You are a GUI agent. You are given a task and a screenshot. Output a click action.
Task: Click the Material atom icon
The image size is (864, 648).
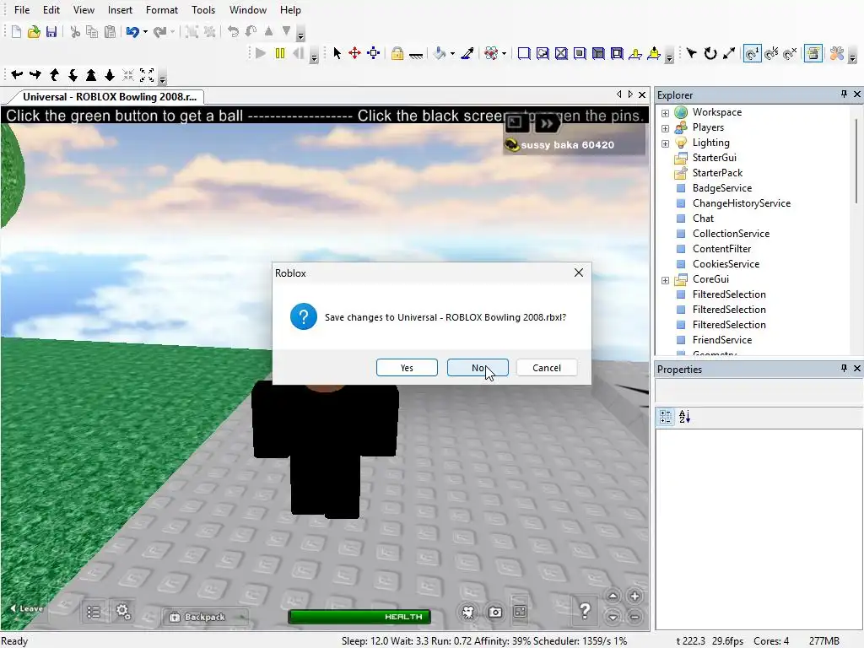coord(490,53)
